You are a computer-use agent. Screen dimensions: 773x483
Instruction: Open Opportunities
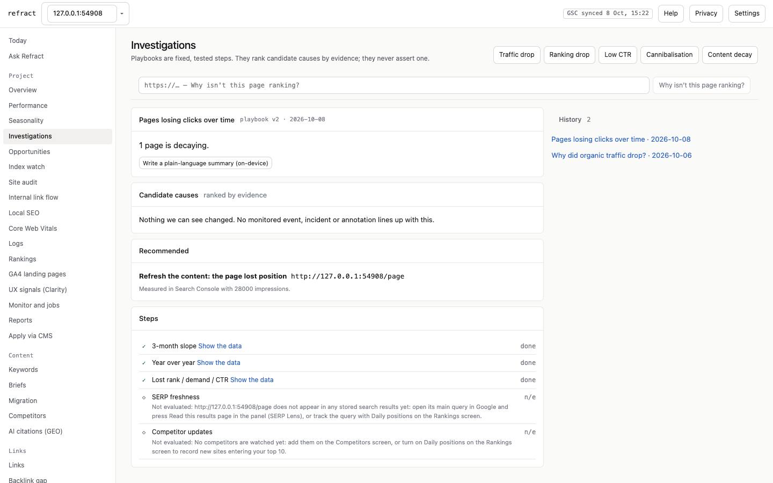pos(57,152)
